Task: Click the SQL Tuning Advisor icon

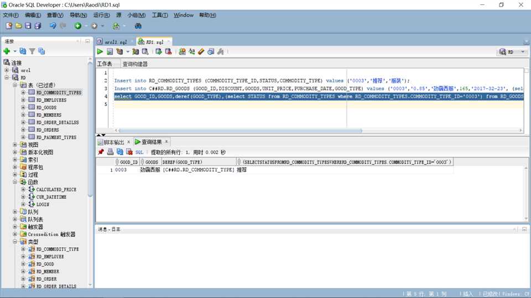Action: (145, 51)
